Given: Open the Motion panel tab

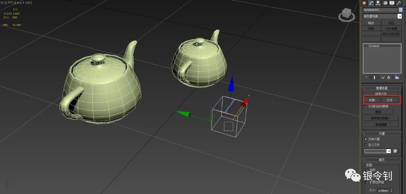Looking at the screenshot, I should coord(385,3).
